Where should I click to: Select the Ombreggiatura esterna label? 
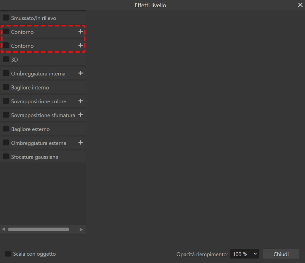[39, 143]
